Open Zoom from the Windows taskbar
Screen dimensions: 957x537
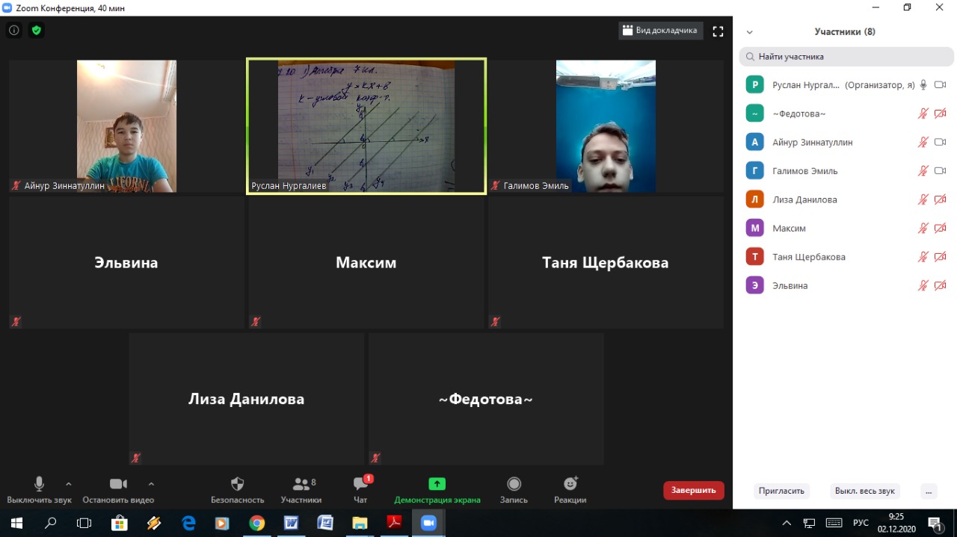[428, 523]
